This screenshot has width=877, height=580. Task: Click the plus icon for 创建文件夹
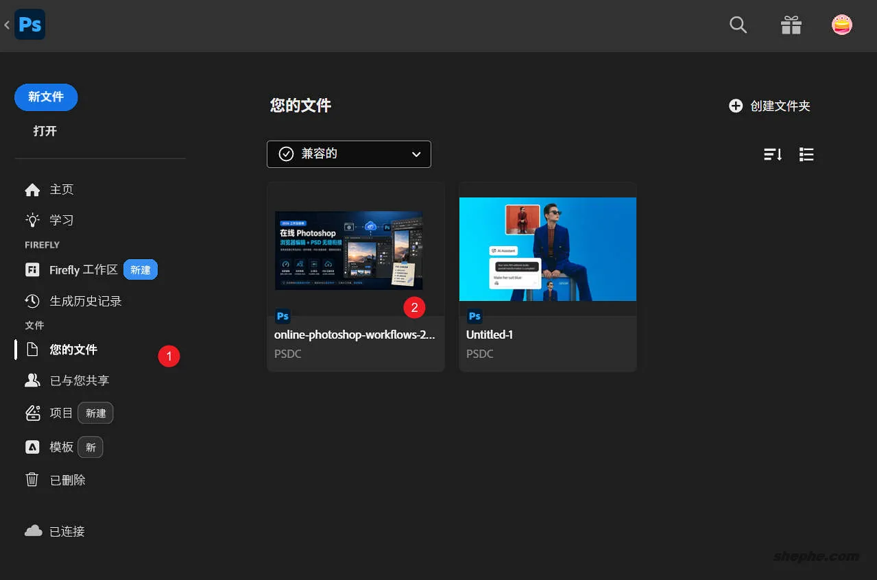[736, 106]
